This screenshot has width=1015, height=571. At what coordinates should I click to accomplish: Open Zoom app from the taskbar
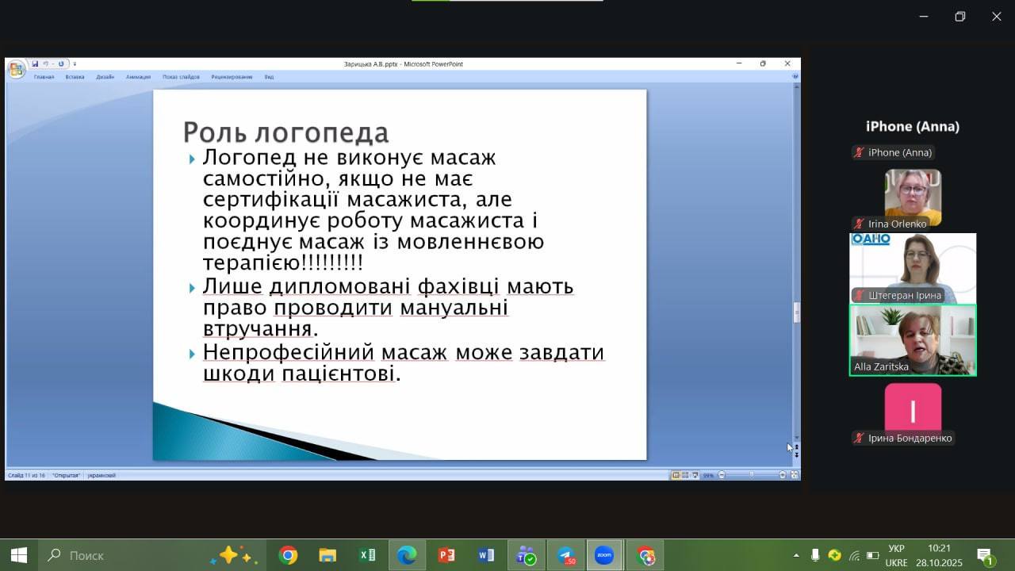(604, 555)
